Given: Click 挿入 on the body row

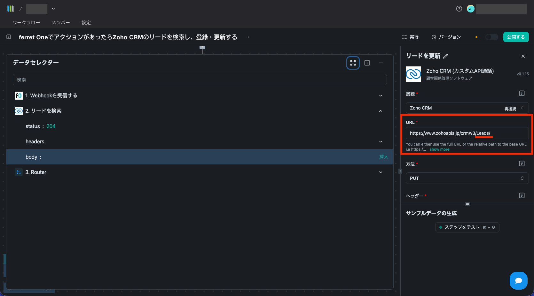Looking at the screenshot, I should tap(383, 157).
